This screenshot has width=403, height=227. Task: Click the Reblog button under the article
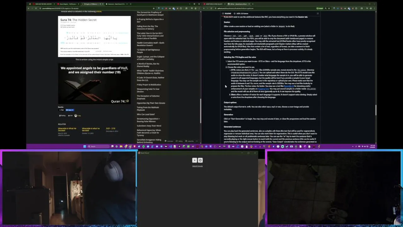point(62,116)
